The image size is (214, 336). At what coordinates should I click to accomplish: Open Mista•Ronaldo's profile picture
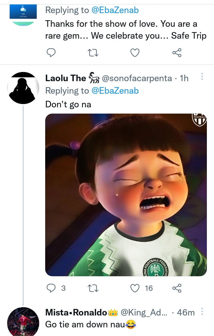tap(23, 322)
